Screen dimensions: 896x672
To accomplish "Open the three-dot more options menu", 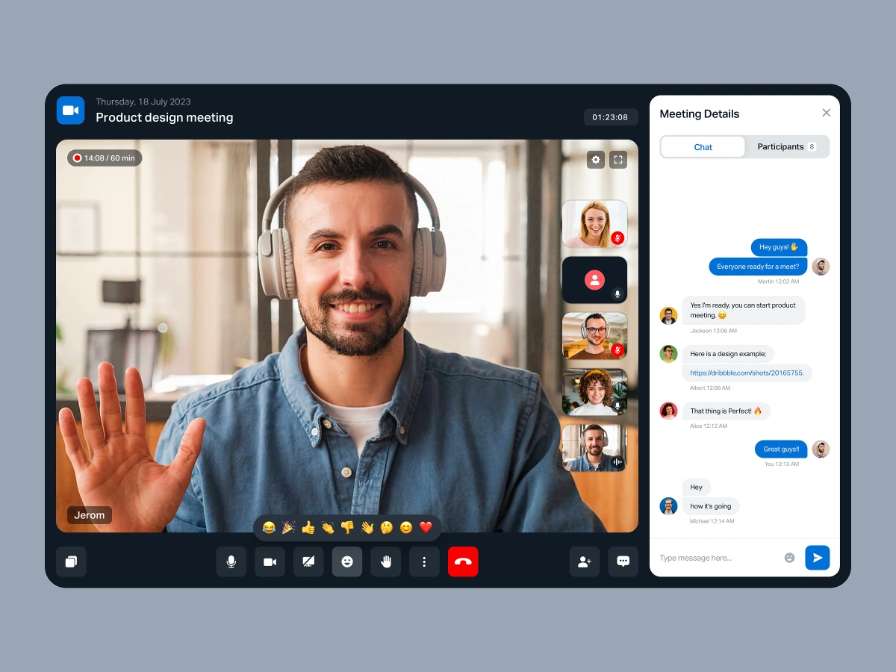I will tap(424, 561).
